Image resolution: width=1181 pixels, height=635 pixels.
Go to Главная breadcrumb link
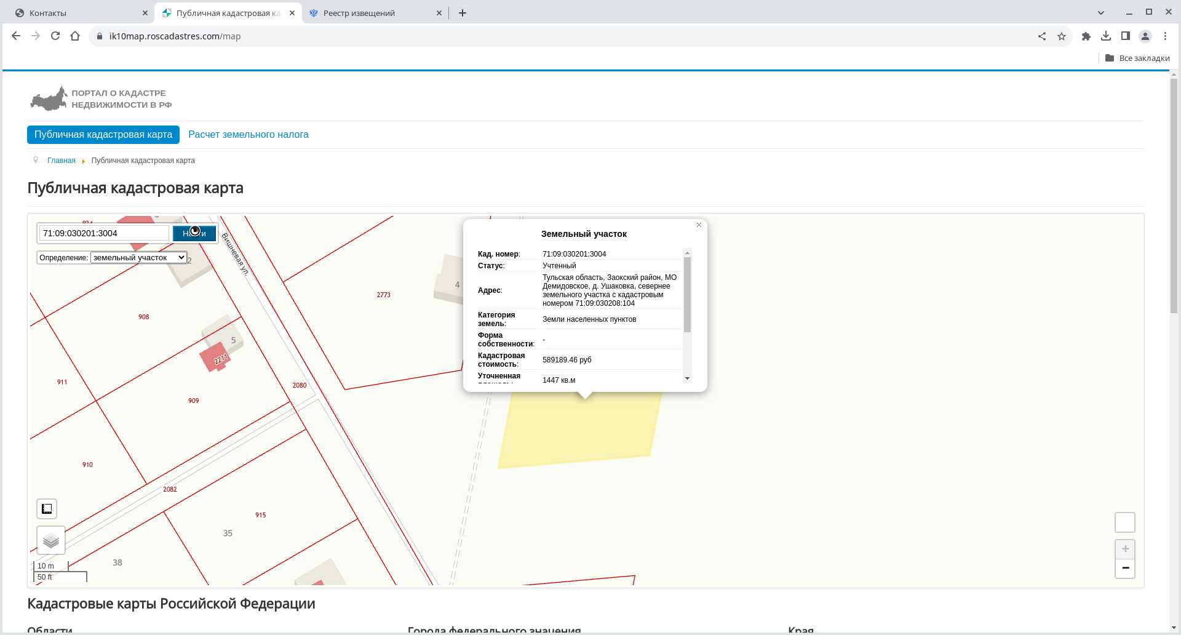pyautogui.click(x=62, y=161)
